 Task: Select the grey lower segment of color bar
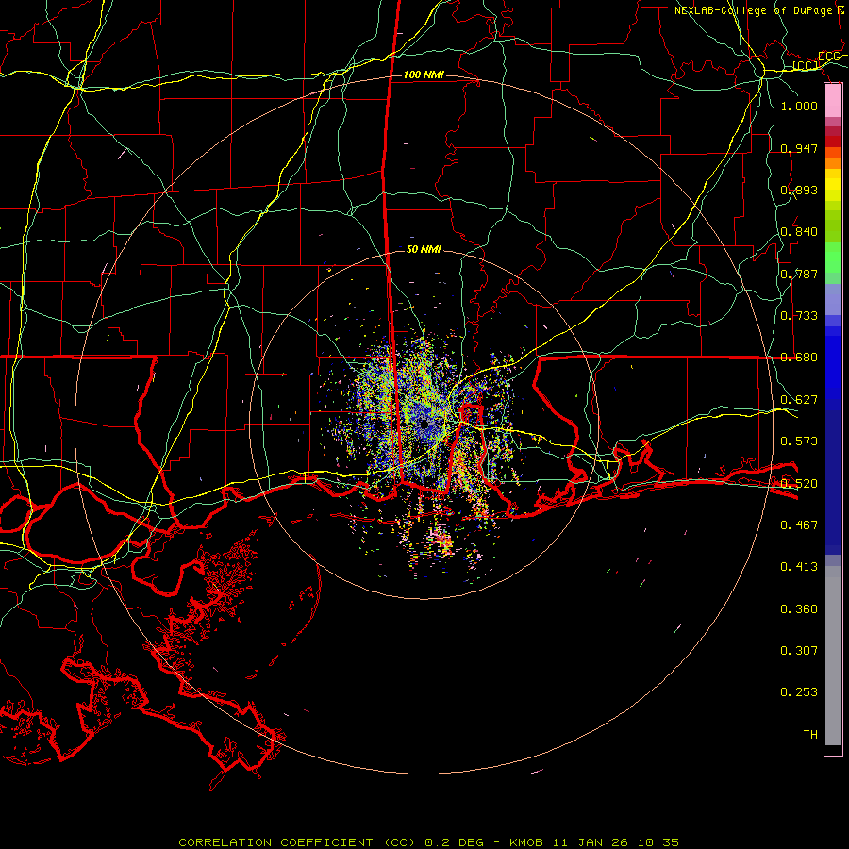833,656
